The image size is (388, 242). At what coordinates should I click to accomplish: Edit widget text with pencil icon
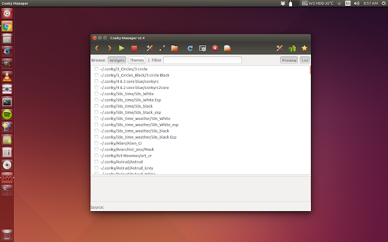coord(162,48)
